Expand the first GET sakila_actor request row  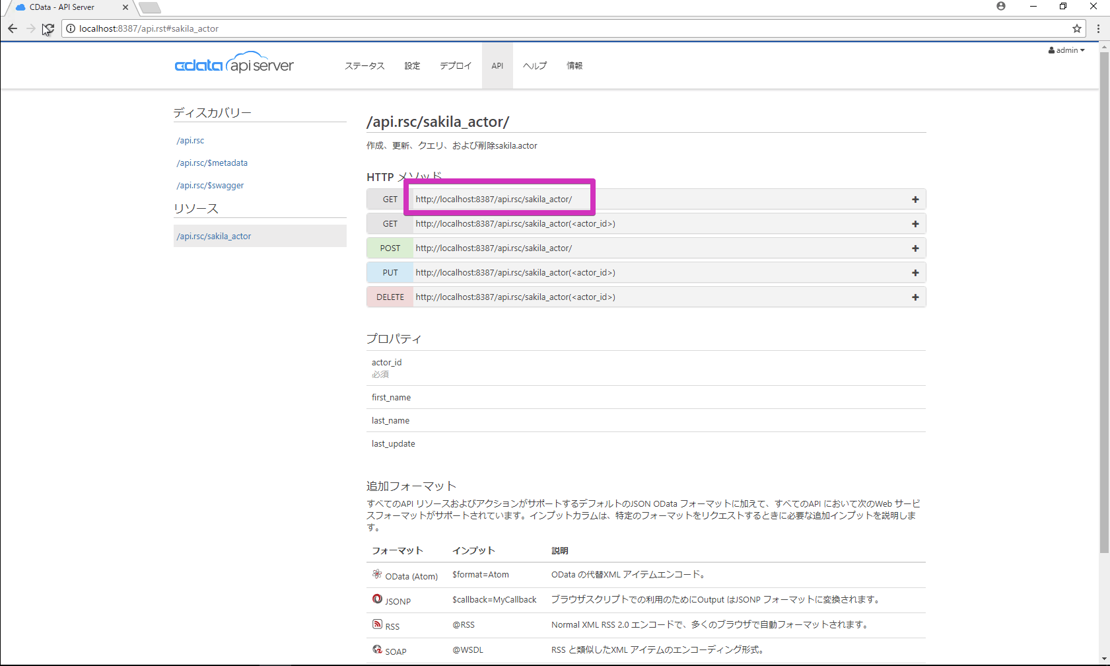pyautogui.click(x=915, y=199)
